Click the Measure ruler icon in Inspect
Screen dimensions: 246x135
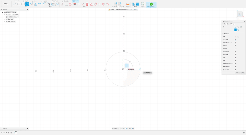tap(128, 4)
